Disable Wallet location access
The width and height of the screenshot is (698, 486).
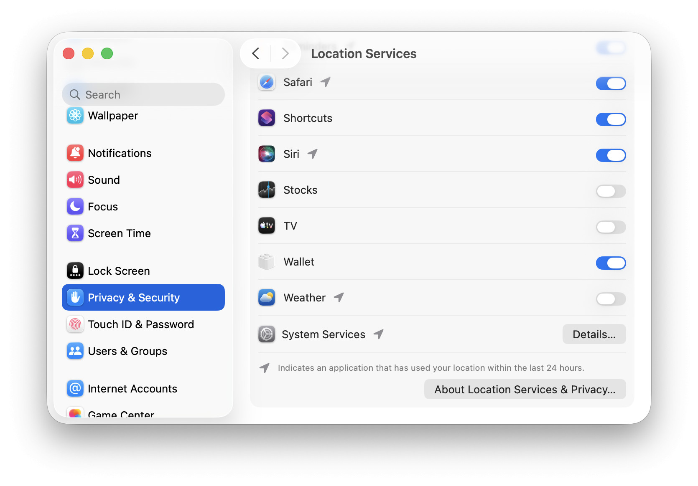tap(611, 263)
